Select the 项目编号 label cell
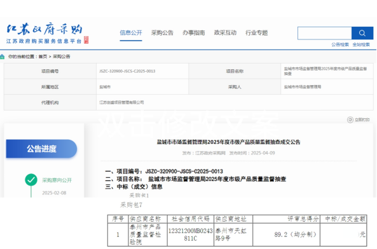Viewport: 377px width, 249px height. (x=50, y=71)
